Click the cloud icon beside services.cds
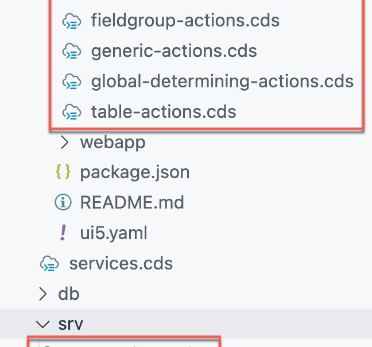 click(x=49, y=264)
